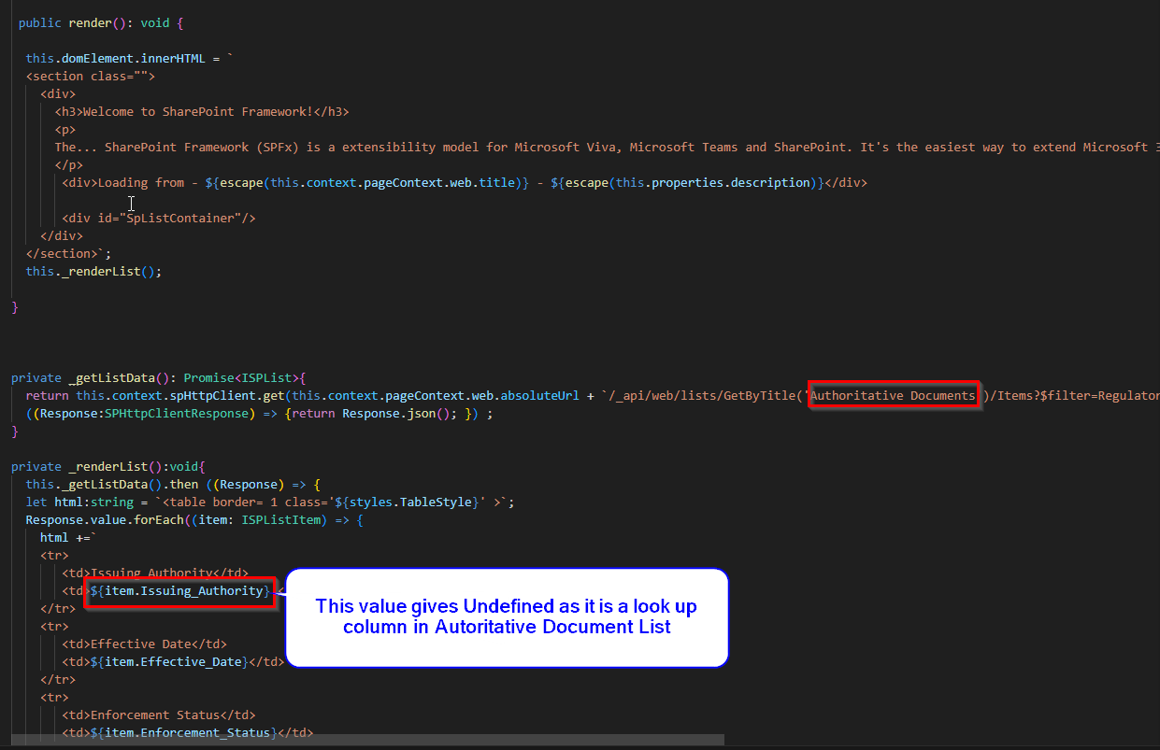Click the 'item.Enforcement_Status' expression
Screen dimensions: 1160x750
[x=187, y=732]
